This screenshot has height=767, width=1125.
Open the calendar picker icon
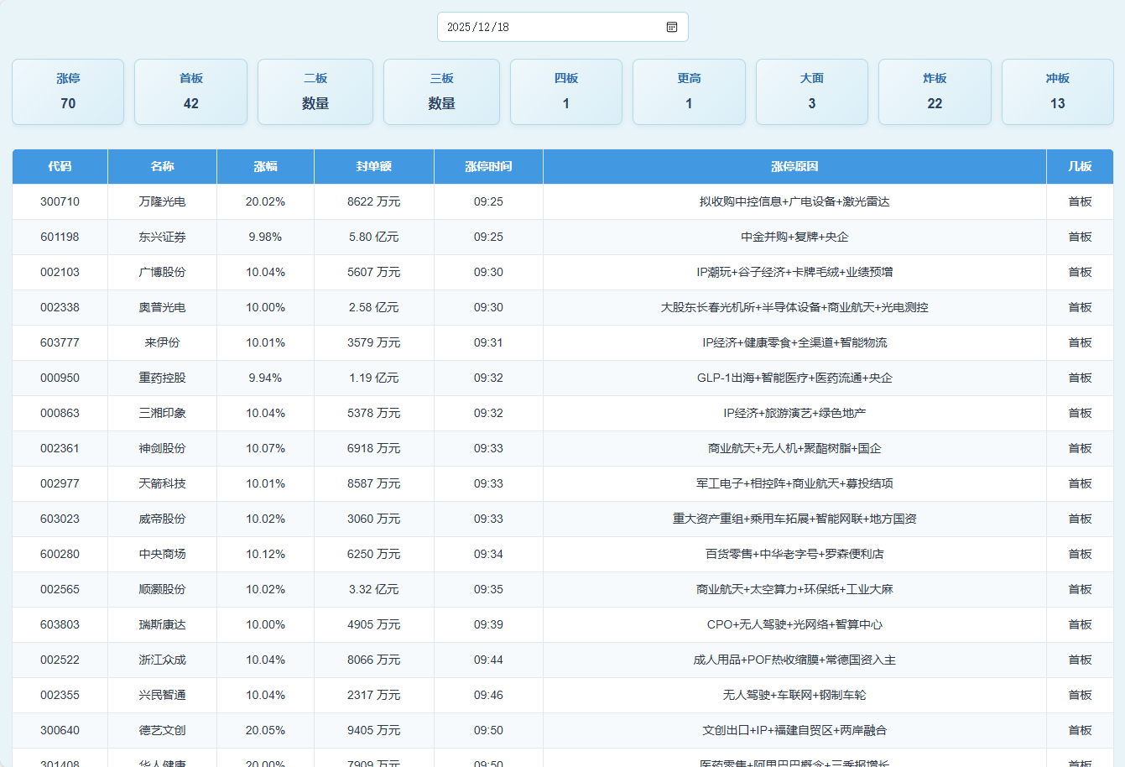coord(672,27)
